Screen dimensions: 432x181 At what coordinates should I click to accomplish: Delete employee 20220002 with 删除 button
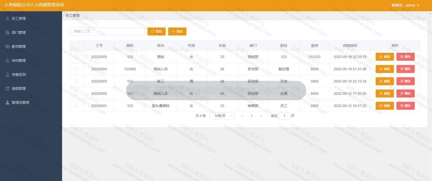coord(405,93)
